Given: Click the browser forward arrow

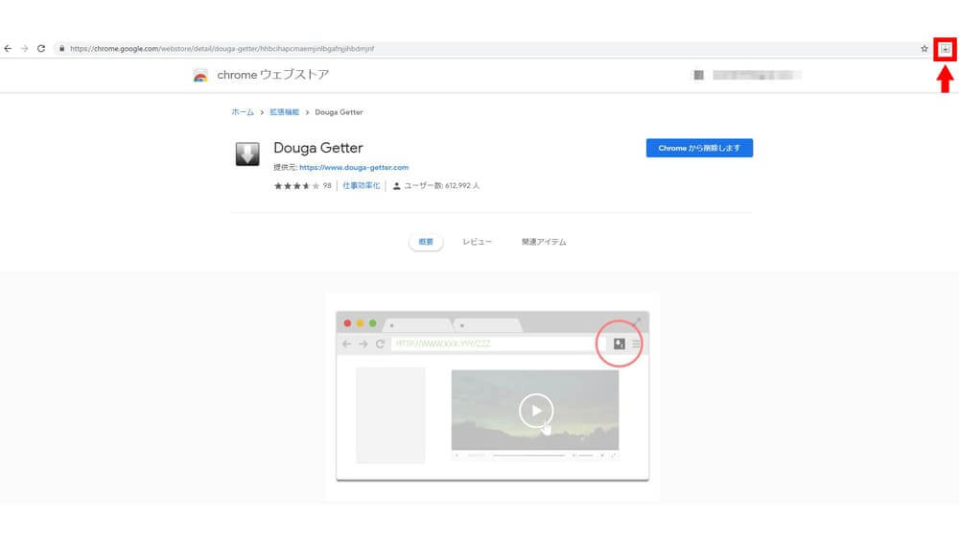Looking at the screenshot, I should click(25, 48).
